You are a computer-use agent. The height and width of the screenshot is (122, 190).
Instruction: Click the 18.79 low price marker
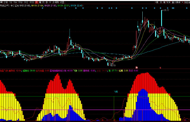(x=113, y=65)
